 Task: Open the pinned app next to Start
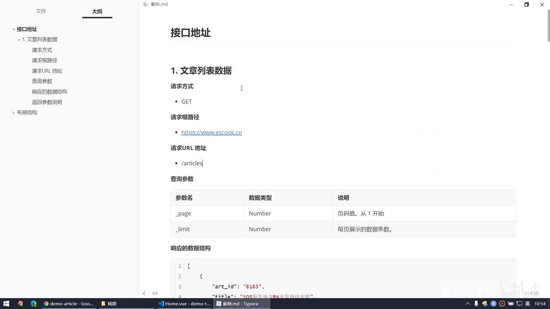[20, 303]
